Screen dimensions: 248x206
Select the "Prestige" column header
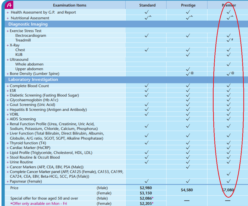click(x=188, y=5)
